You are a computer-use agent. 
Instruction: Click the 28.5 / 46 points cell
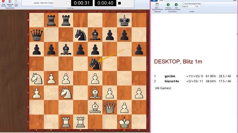(x=225, y=76)
